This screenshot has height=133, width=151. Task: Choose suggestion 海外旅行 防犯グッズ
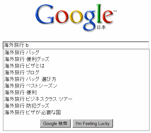(76, 106)
